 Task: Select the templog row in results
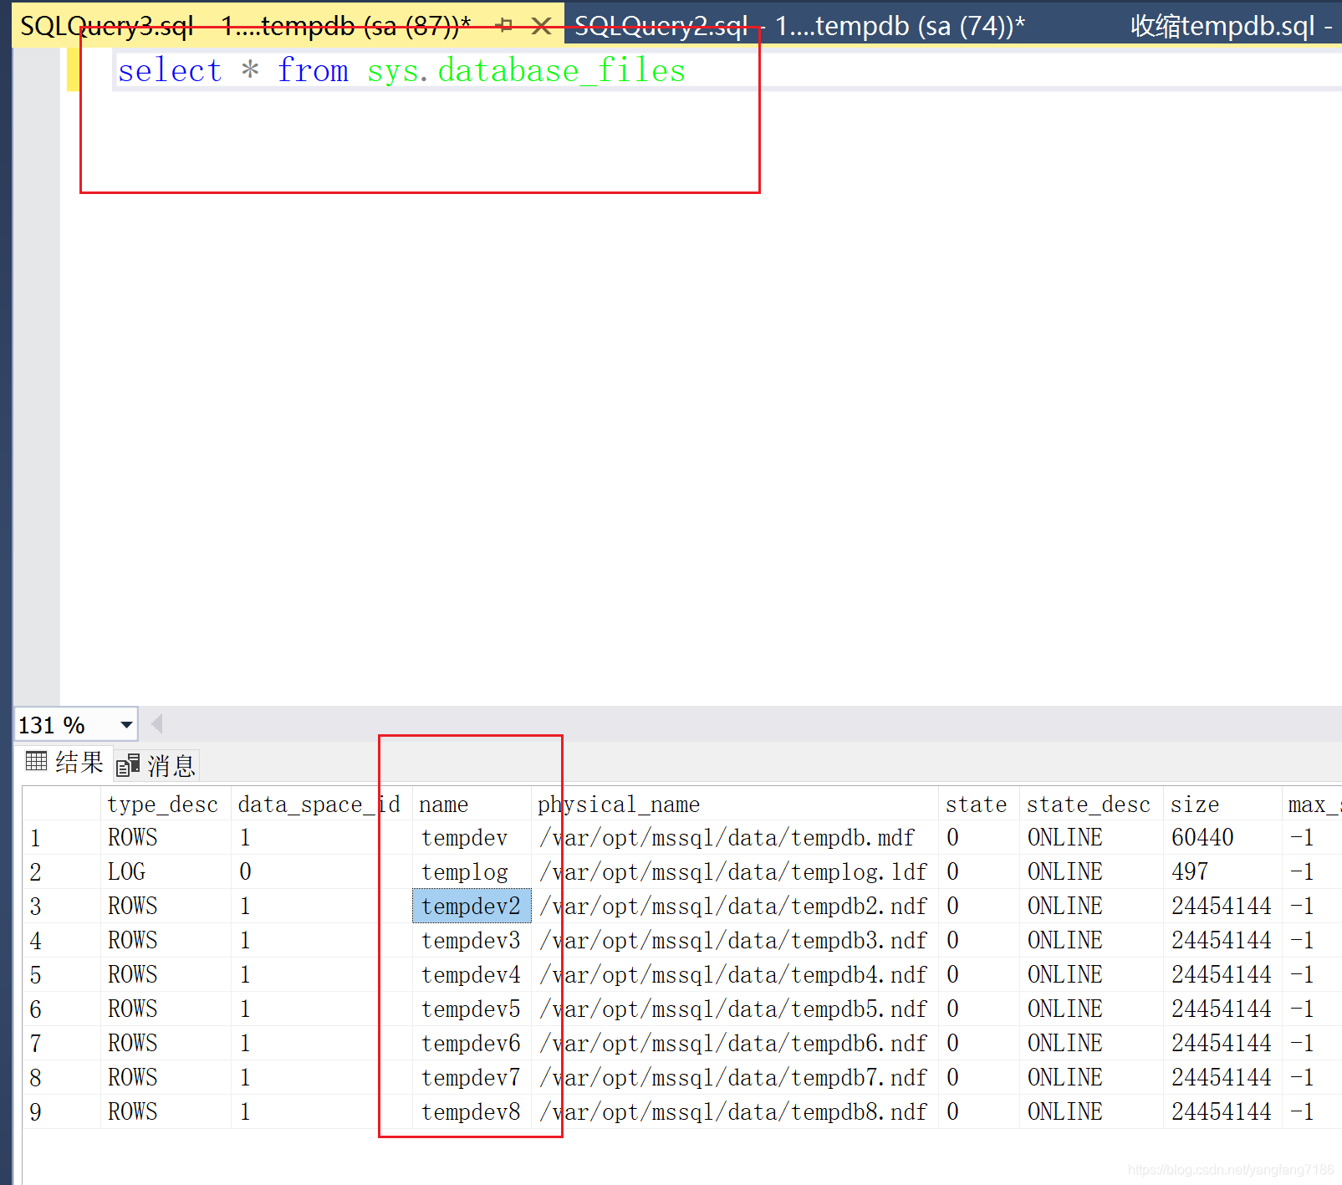(x=35, y=871)
